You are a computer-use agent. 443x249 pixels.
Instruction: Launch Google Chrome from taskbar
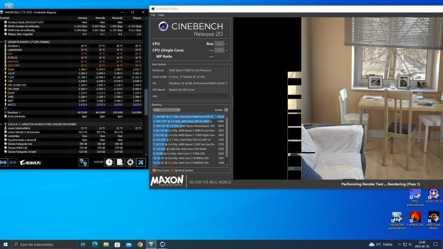(x=140, y=244)
